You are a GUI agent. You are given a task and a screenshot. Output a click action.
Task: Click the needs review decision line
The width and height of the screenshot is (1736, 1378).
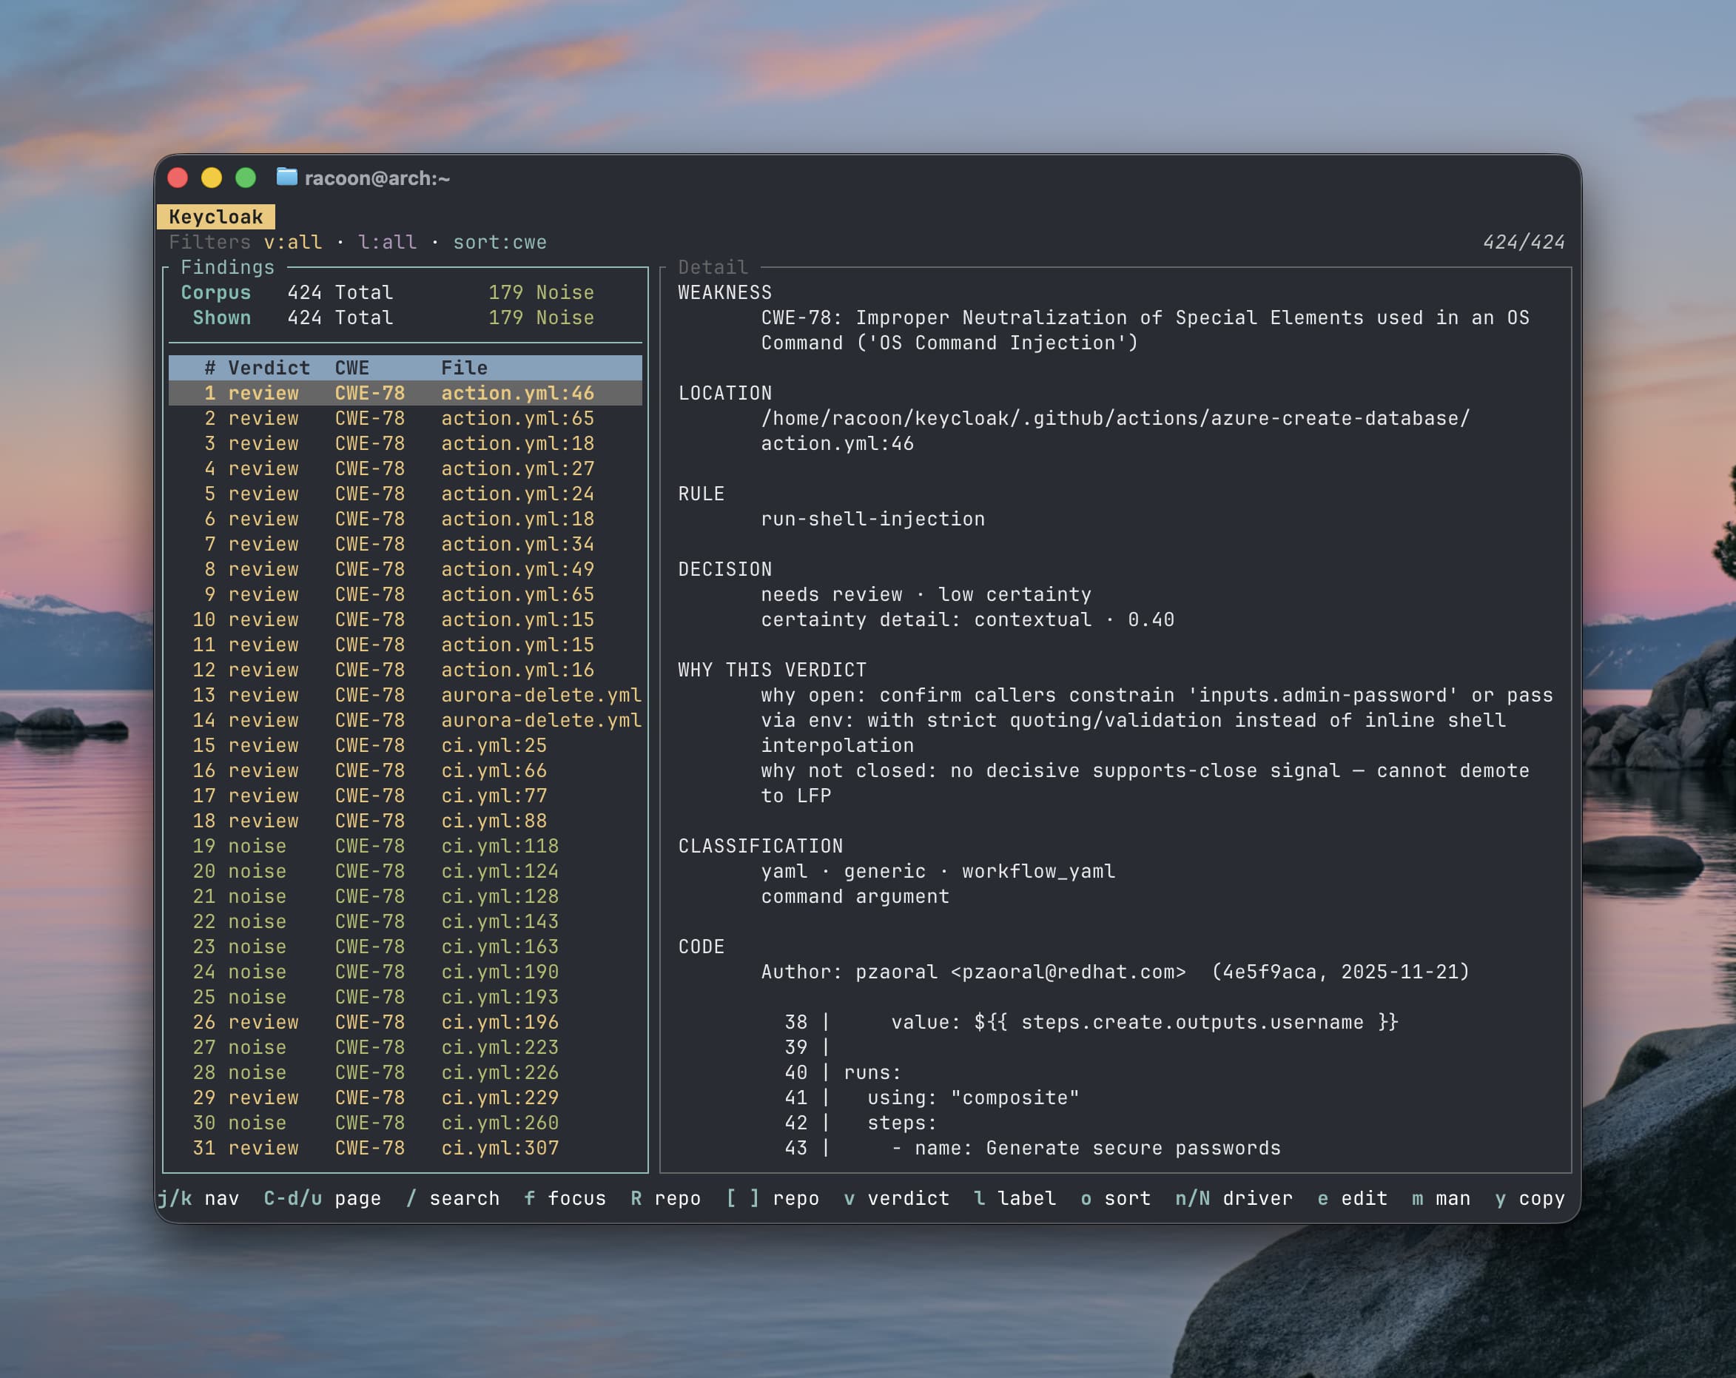click(926, 594)
